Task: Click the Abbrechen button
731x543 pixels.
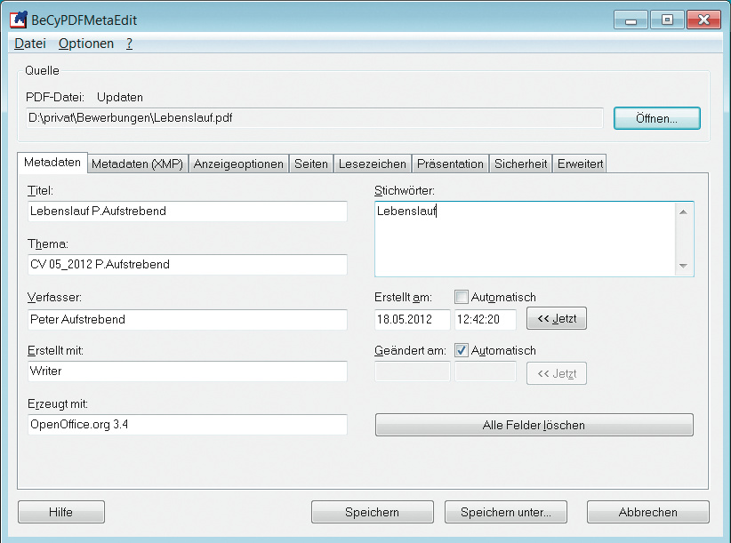Action: pyautogui.click(x=648, y=512)
